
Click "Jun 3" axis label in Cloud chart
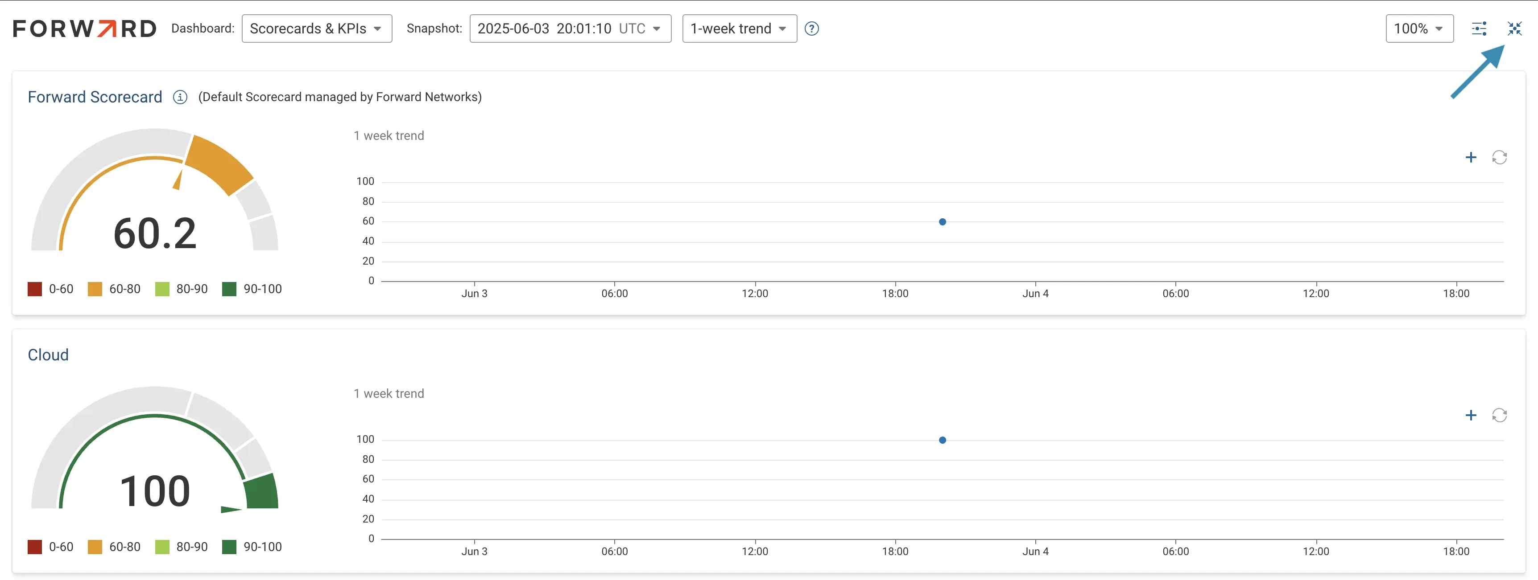(x=474, y=552)
